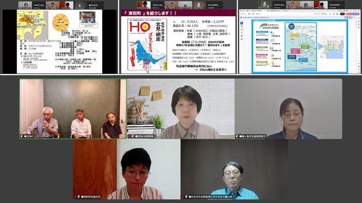
Task: Select the SDM 本間奈美 video tile
Action: (181, 109)
